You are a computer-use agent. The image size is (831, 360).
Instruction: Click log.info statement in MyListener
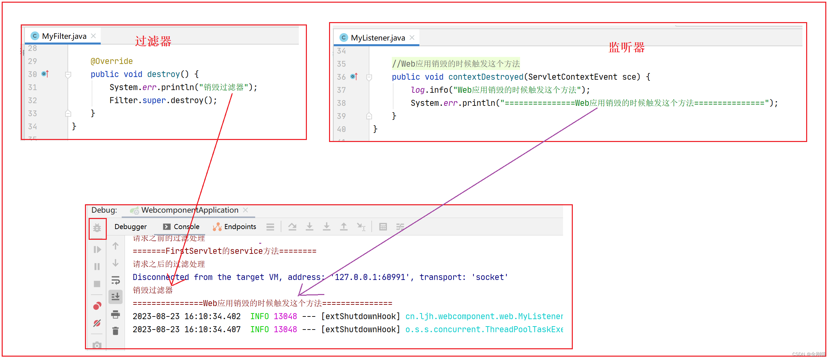point(500,90)
